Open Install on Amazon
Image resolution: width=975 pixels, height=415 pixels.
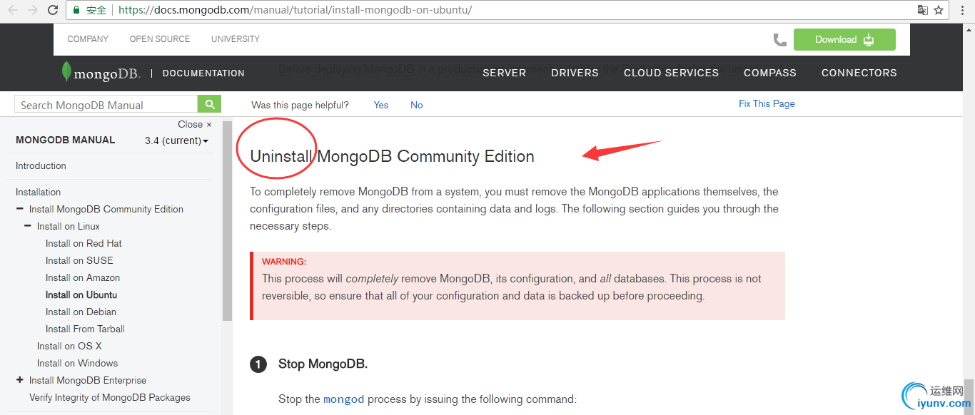(x=83, y=277)
